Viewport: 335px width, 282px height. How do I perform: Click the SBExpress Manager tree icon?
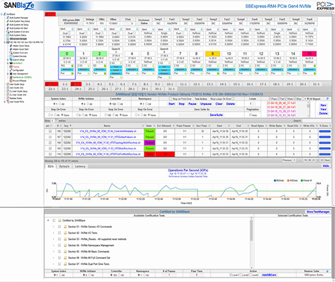tap(8, 38)
